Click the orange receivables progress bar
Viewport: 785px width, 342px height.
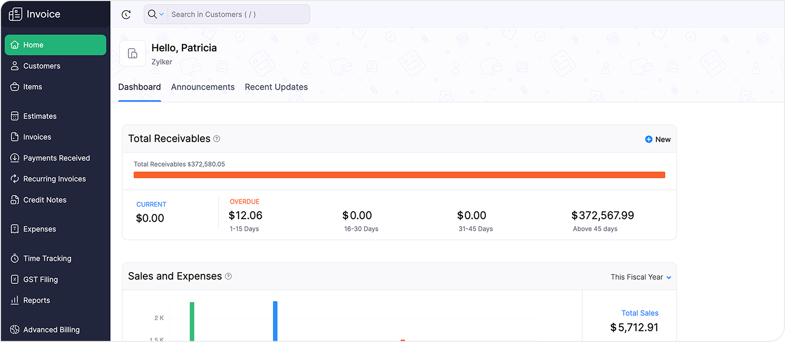tap(399, 175)
